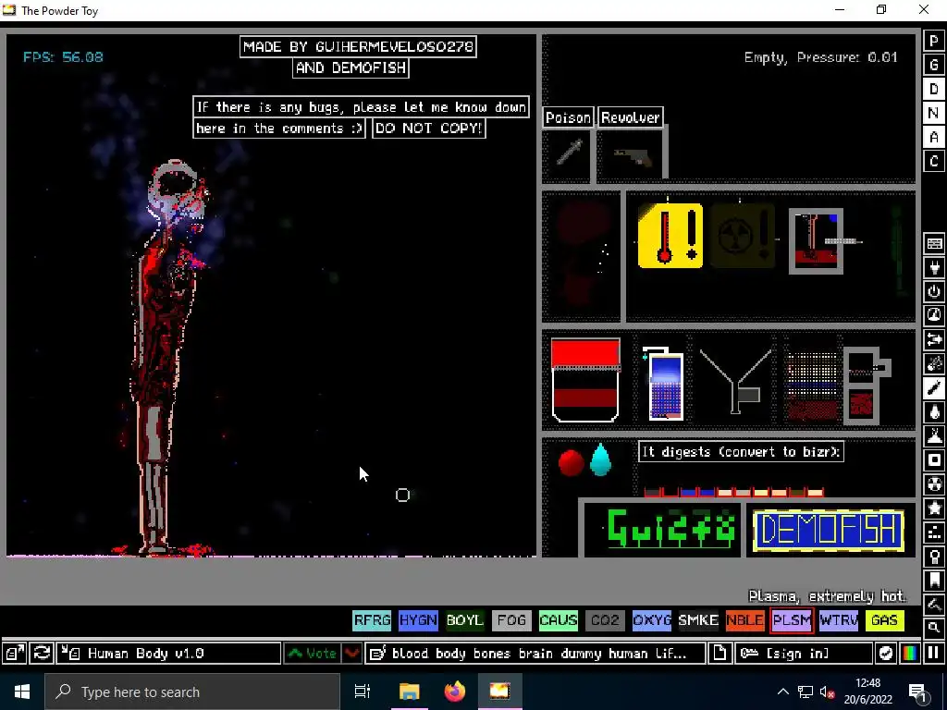Open the tags list starting with blood body
This screenshot has height=710, width=947.
coord(535,654)
